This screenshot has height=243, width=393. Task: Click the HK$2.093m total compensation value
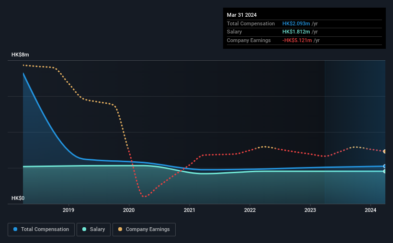(296, 23)
